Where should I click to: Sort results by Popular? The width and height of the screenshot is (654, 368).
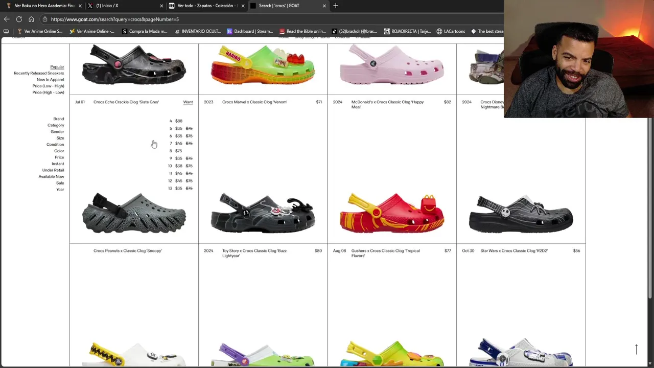coord(57,66)
